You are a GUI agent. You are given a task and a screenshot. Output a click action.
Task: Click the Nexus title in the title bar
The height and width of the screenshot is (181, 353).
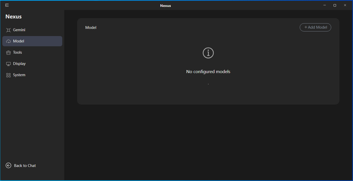pos(165,5)
